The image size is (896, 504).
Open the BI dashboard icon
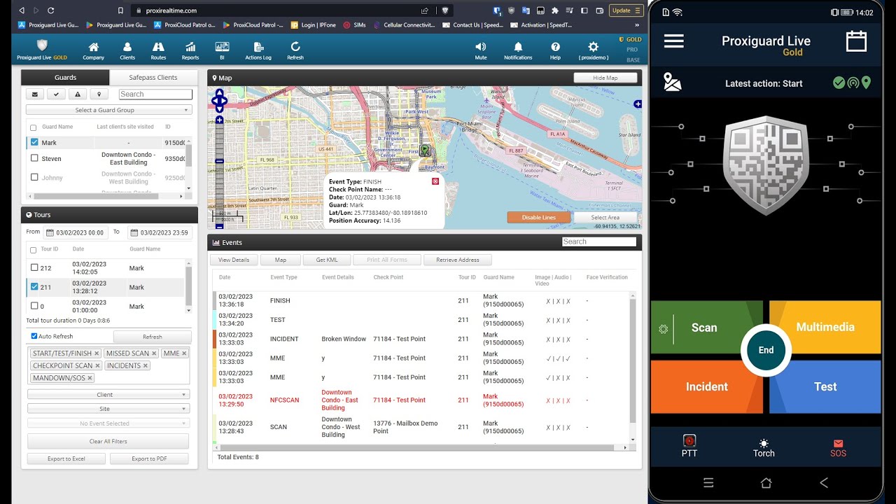coord(222,47)
